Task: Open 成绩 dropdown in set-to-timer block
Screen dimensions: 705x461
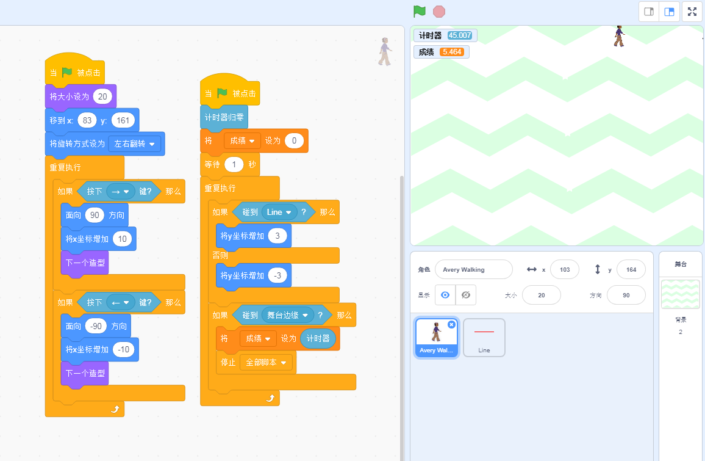Action: click(257, 338)
